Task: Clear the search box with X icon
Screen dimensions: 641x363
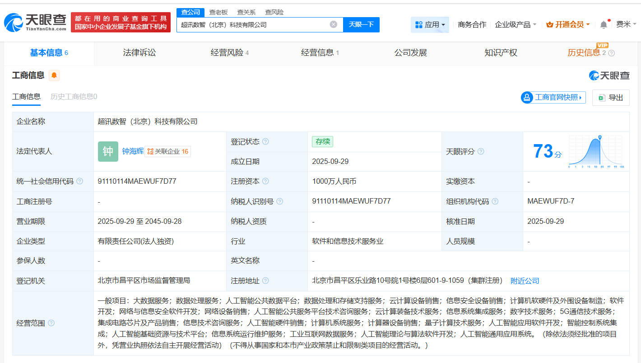Action: [x=333, y=24]
